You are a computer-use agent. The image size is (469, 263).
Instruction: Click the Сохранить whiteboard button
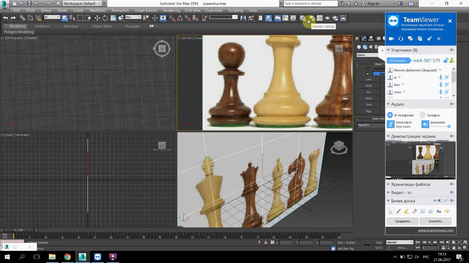(x=402, y=221)
